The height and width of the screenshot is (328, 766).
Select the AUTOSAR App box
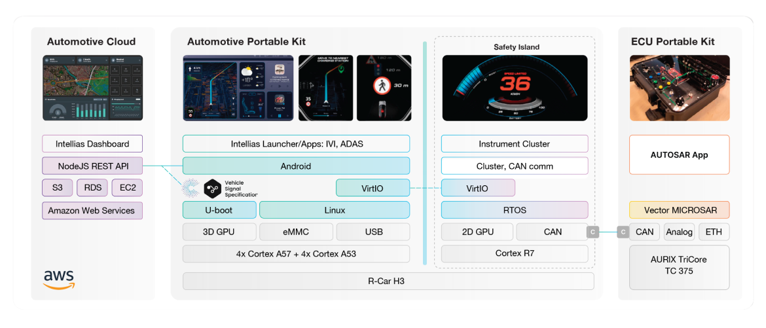coord(679,155)
